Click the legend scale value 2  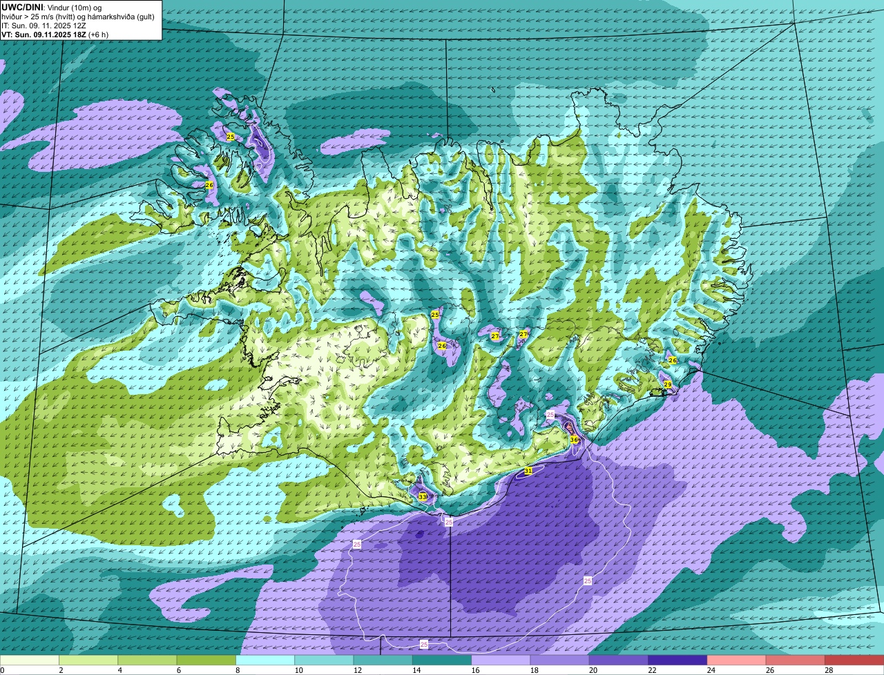point(61,670)
